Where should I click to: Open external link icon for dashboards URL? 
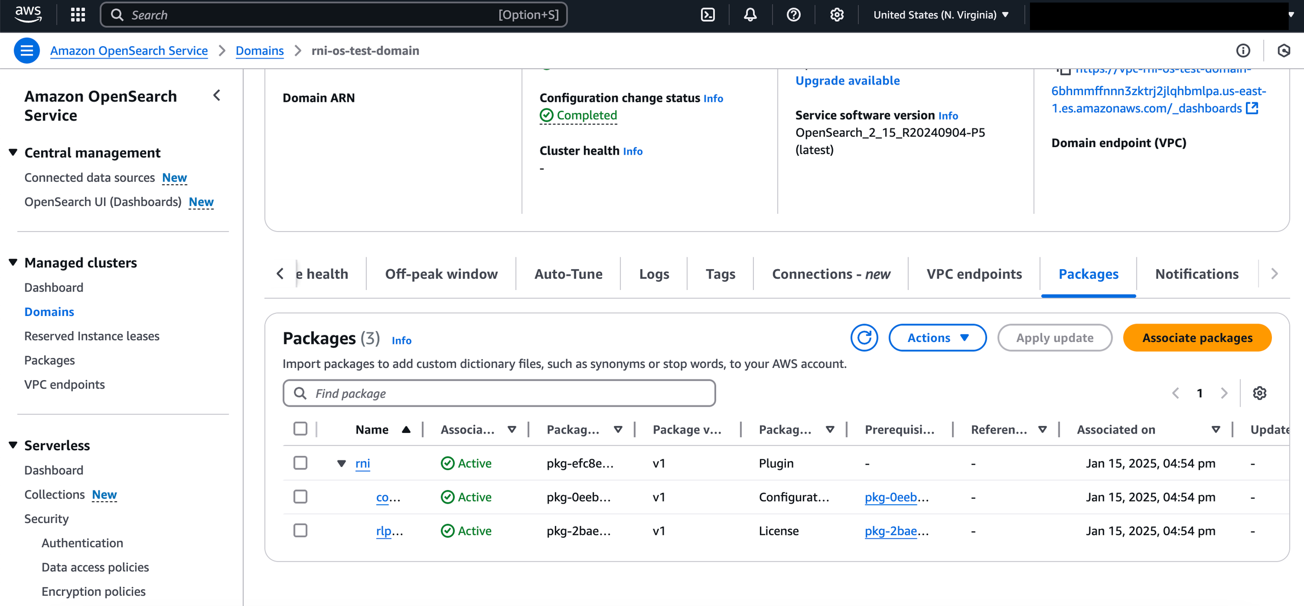[1252, 108]
